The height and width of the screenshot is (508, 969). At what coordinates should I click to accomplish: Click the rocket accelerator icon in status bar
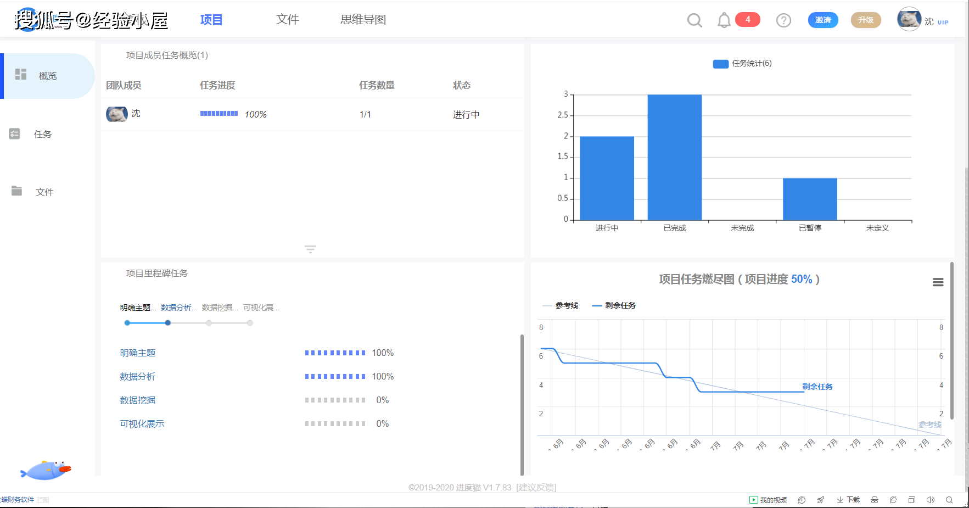820,500
